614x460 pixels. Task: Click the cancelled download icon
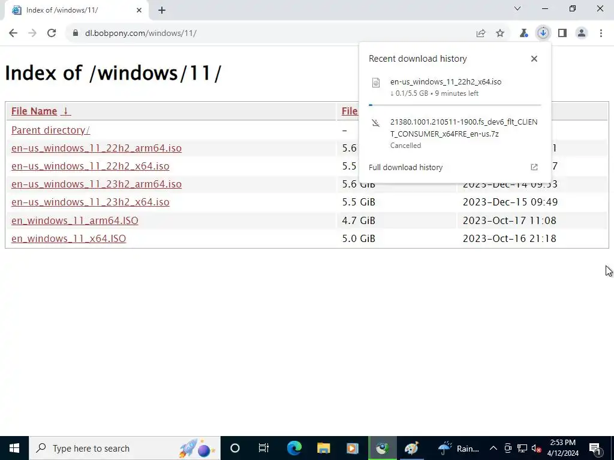[376, 123]
